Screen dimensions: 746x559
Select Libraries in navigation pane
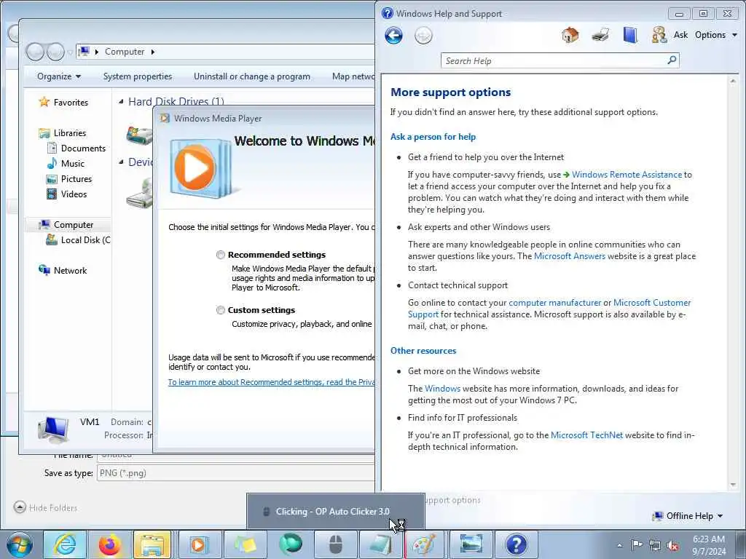[x=69, y=133]
